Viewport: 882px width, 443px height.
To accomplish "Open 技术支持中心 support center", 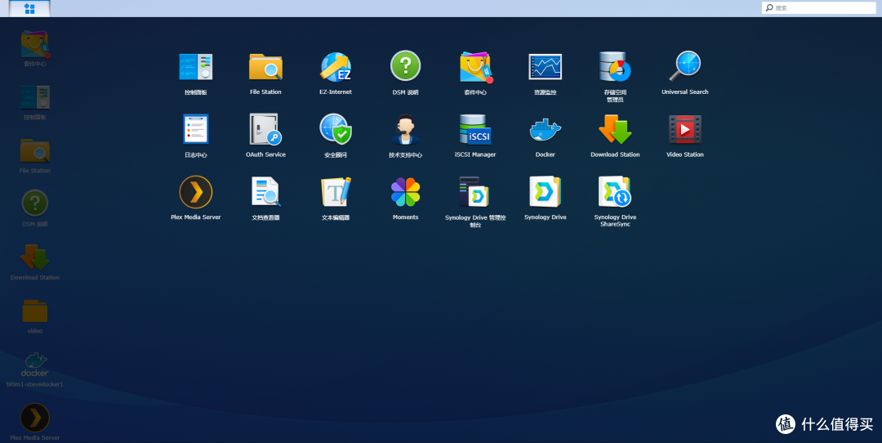I will [x=406, y=129].
